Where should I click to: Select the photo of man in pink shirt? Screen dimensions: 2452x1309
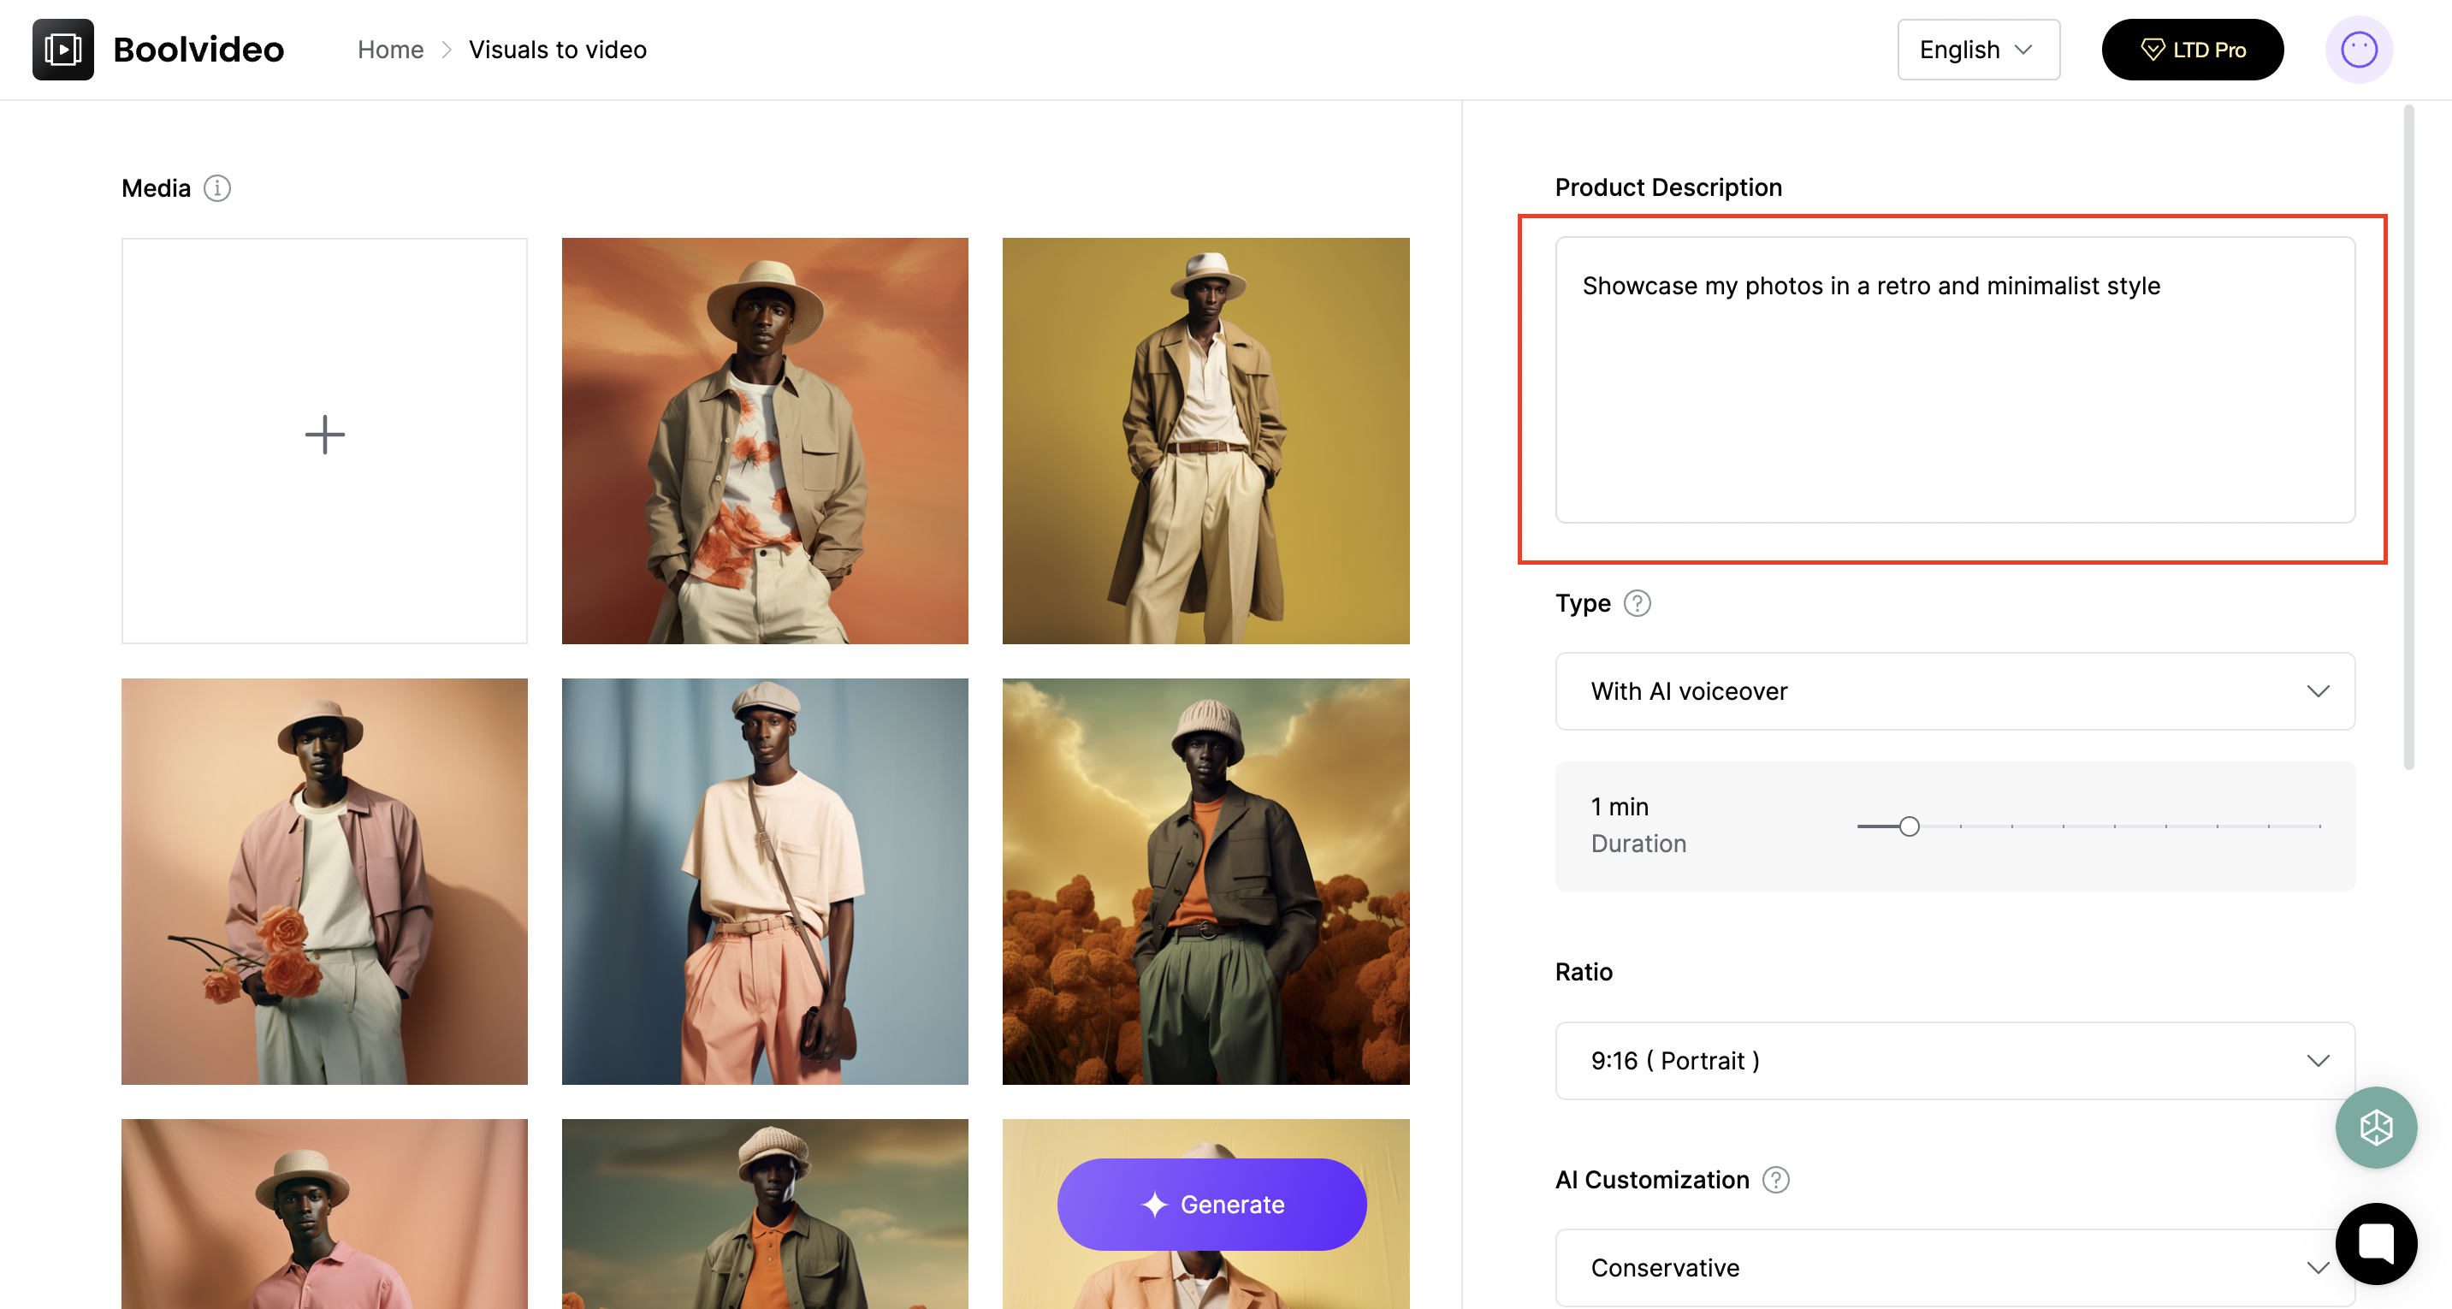click(x=324, y=1214)
